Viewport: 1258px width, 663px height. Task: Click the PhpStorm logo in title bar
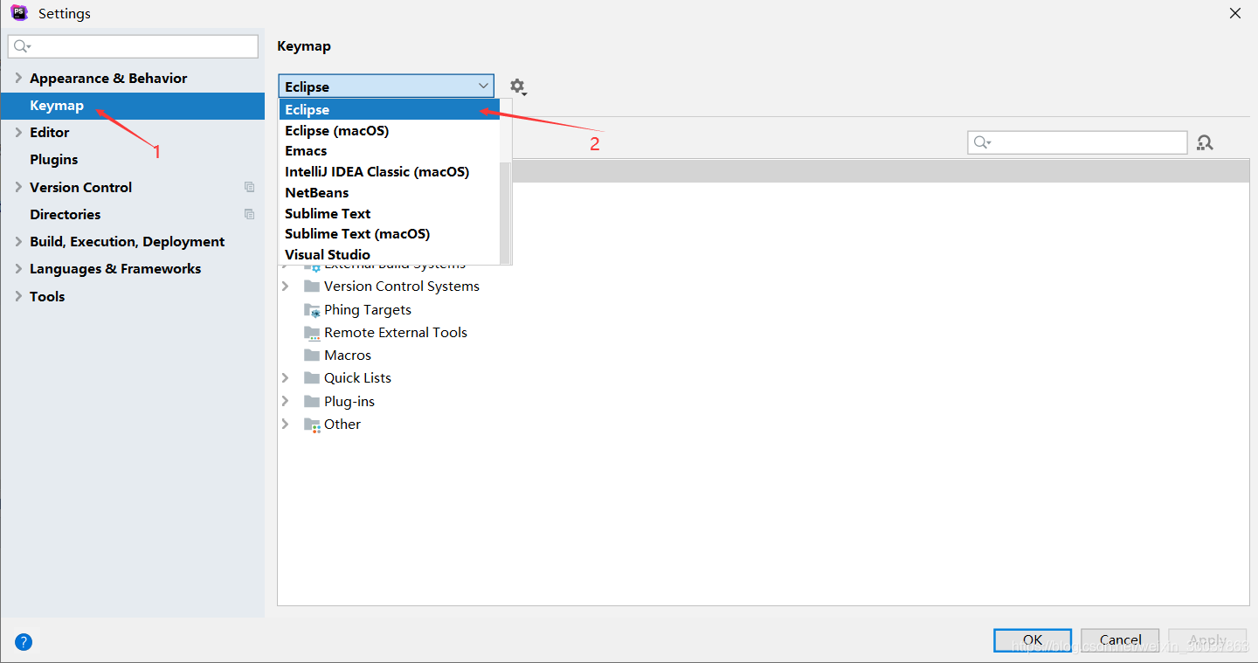[x=19, y=13]
